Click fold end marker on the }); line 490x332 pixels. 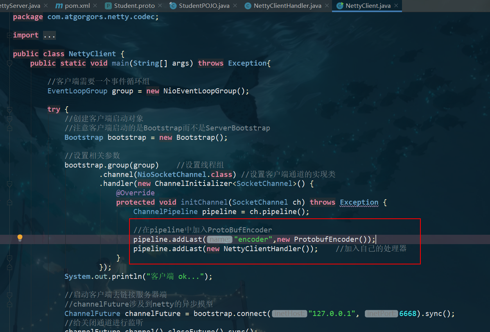(x=9, y=267)
